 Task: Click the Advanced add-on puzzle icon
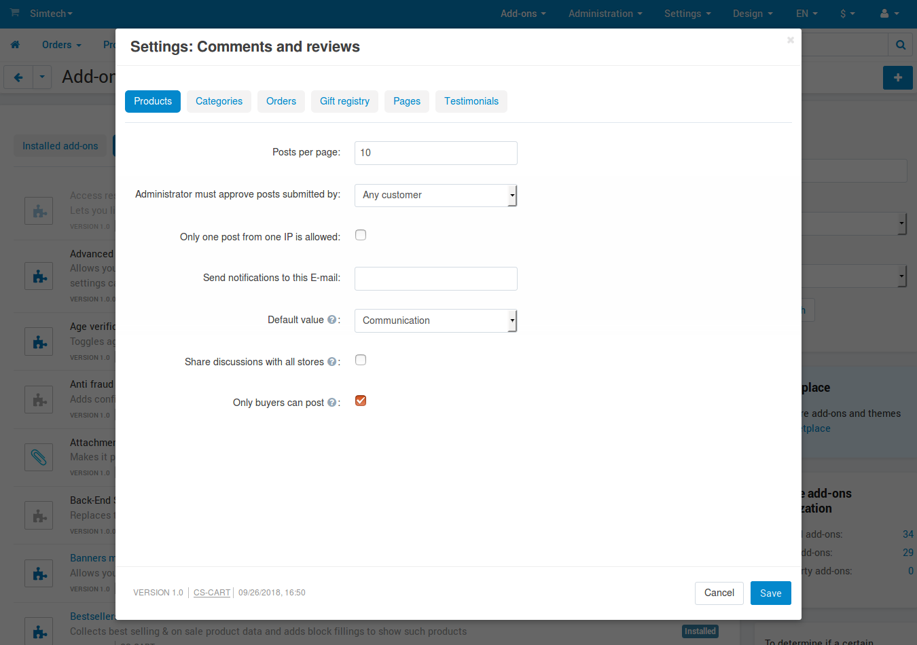click(39, 276)
